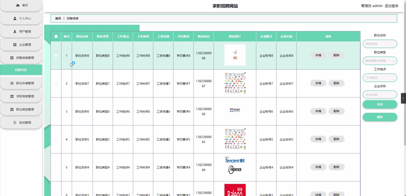Screen dimensions: 406x196
Task: Click the grid icon beside 企业管理
Action: point(15,44)
